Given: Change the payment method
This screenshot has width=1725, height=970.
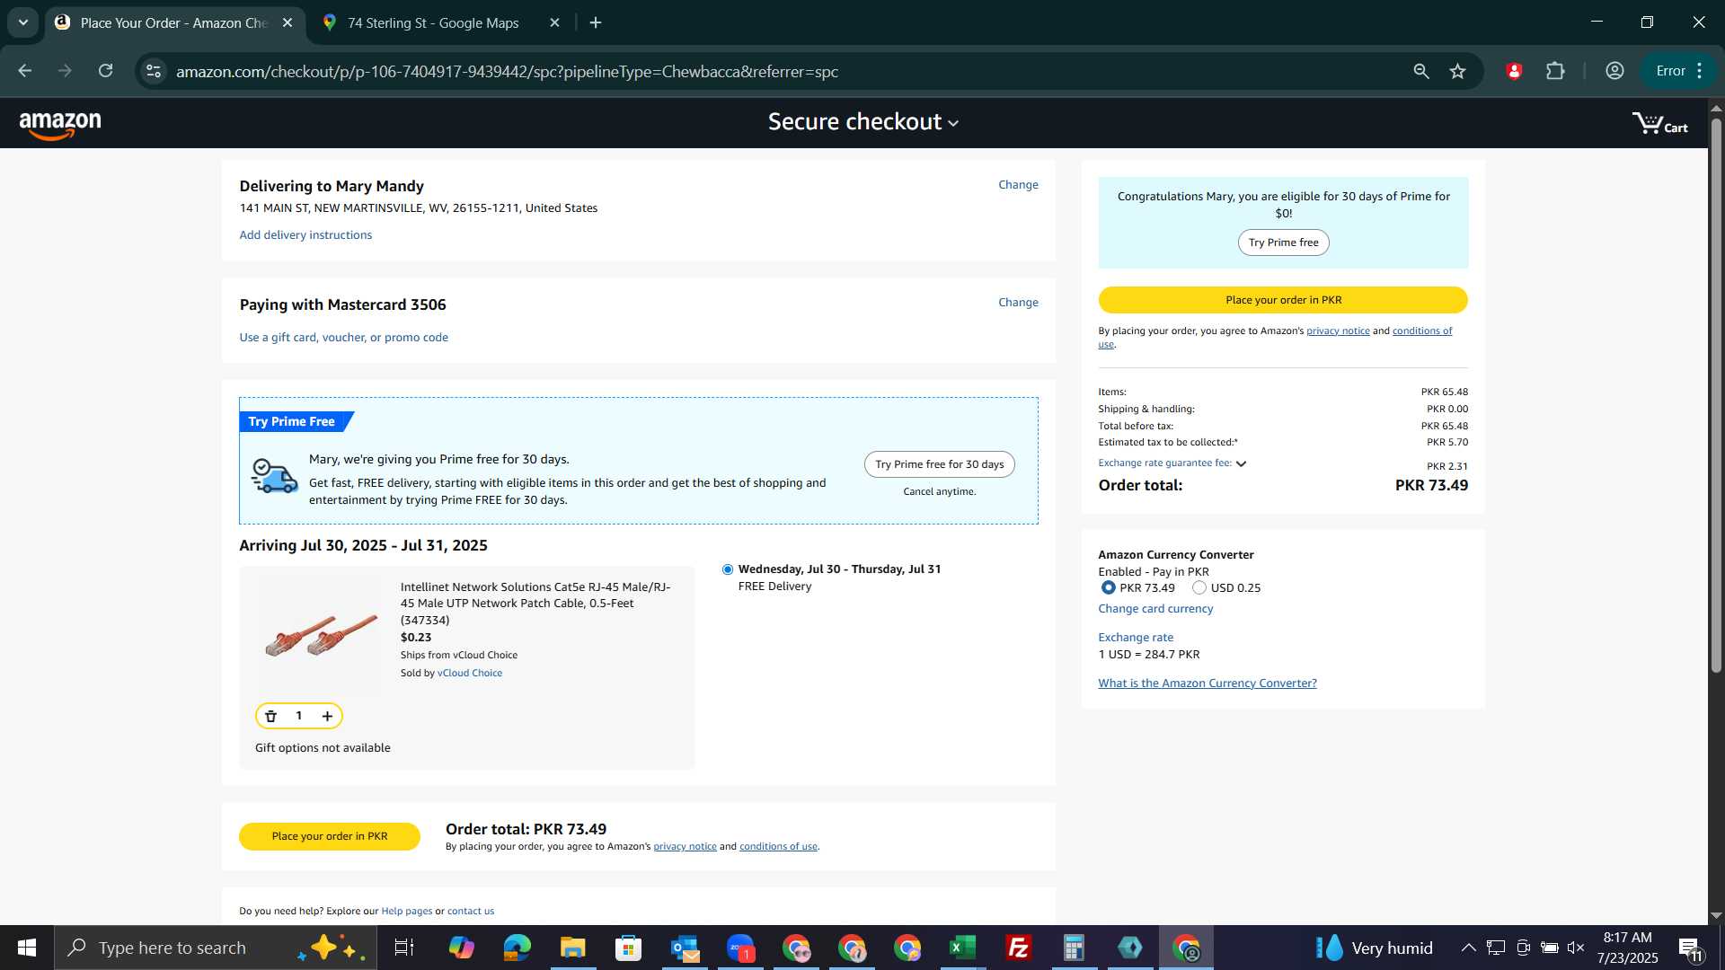Looking at the screenshot, I should 1018,303.
